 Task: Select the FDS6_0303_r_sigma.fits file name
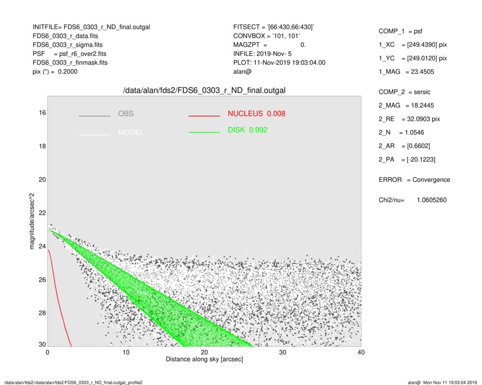[68, 45]
